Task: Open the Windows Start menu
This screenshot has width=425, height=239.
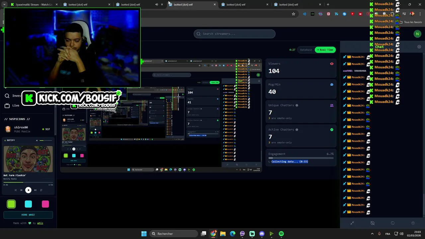Action: tap(144, 234)
